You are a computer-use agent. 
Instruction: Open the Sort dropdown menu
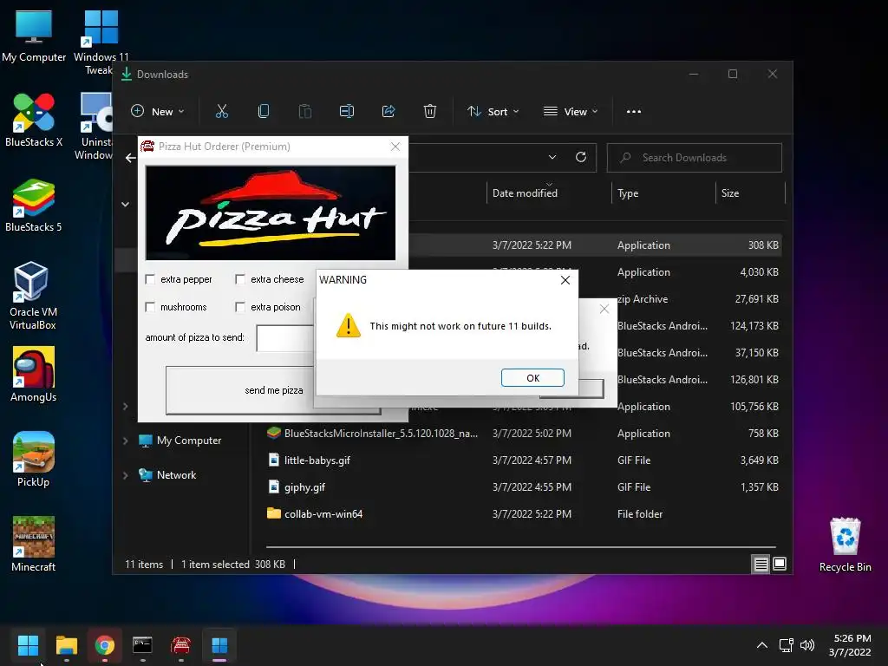coord(493,112)
